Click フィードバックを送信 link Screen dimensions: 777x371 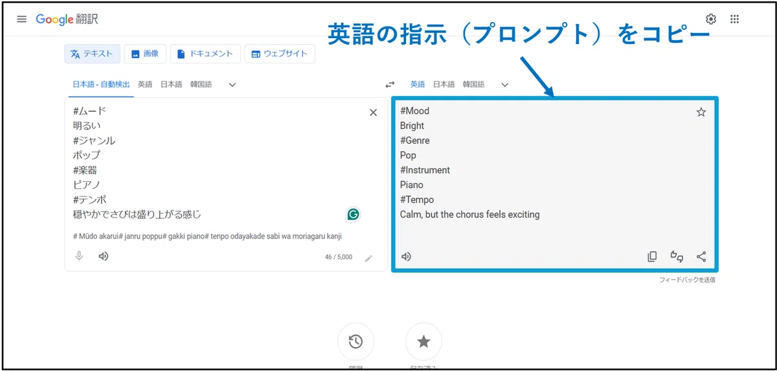click(x=687, y=280)
